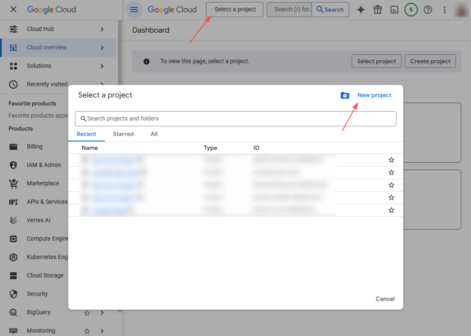The image size is (471, 336).
Task: Click the green notifications badge showing 5
Action: (411, 10)
